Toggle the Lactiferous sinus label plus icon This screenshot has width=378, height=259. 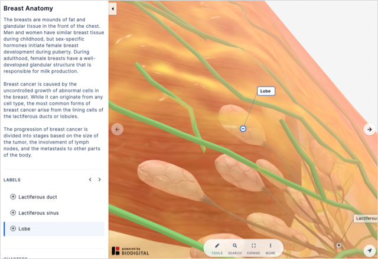(x=13, y=212)
